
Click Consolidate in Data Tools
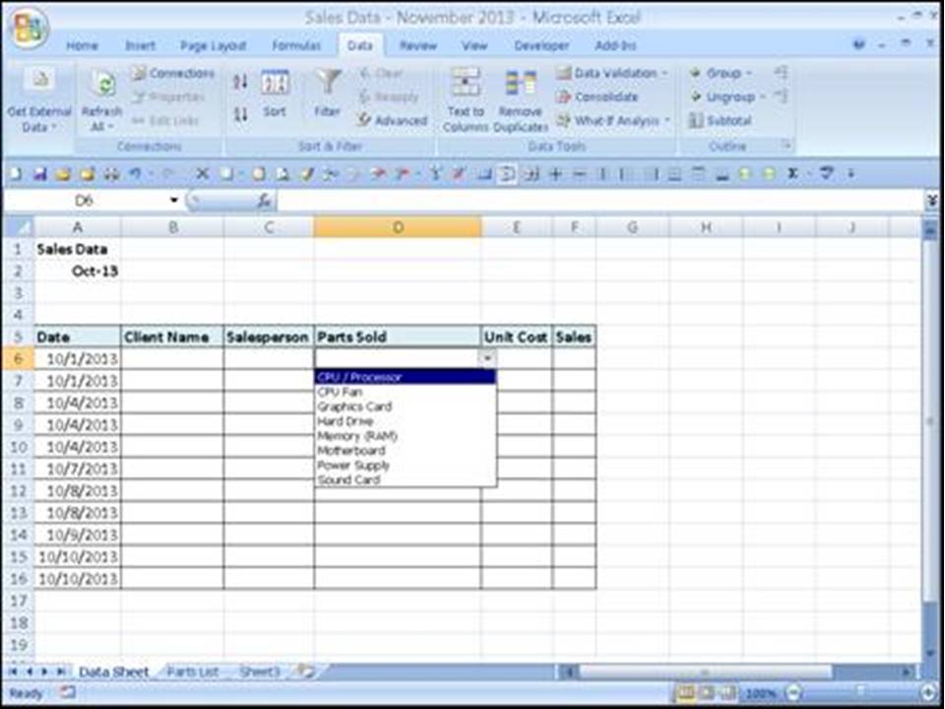[x=598, y=97]
